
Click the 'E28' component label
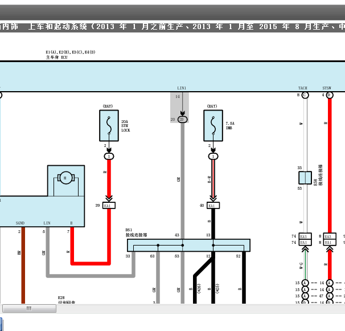click(x=61, y=298)
